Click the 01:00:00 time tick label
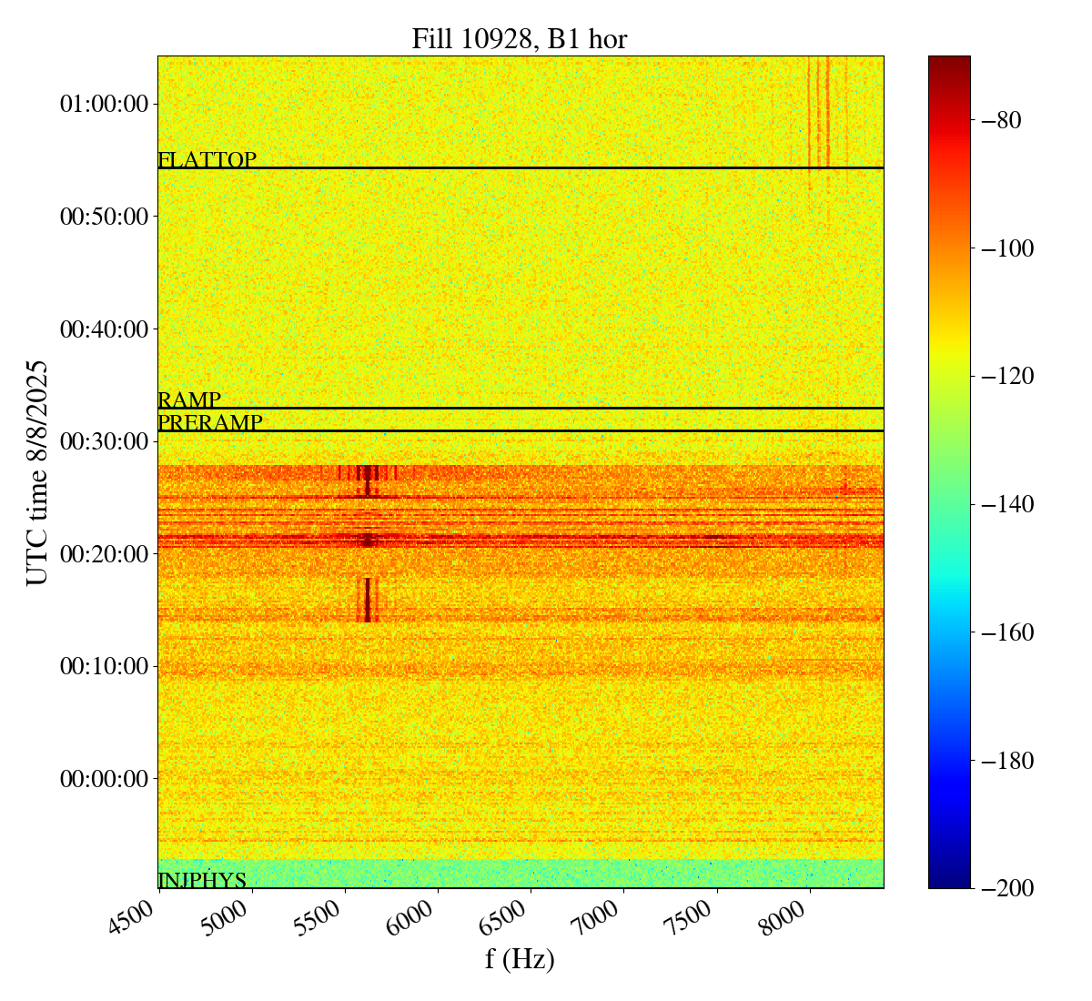This screenshot has height=1001, width=1092. click(104, 104)
